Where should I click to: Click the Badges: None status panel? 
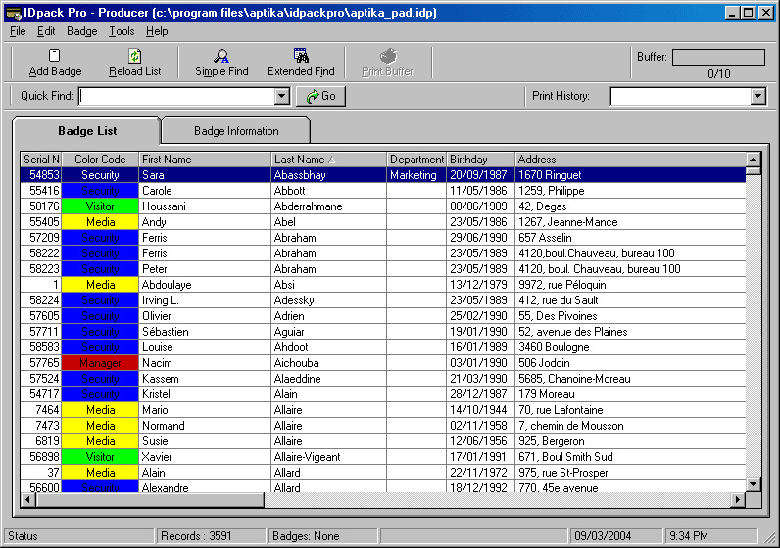pos(322,536)
